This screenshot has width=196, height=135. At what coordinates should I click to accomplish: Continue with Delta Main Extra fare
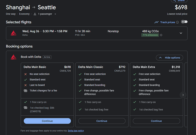pyautogui.click(x=156, y=121)
